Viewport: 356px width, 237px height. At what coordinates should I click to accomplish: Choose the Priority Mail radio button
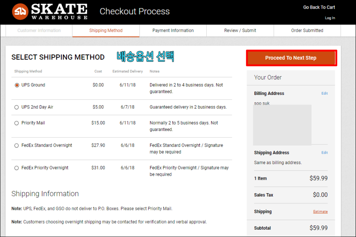tap(17, 123)
